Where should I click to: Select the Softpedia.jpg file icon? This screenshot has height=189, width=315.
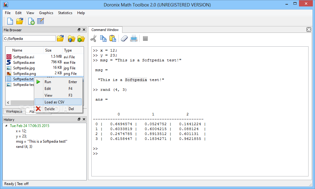pyautogui.click(x=9, y=68)
